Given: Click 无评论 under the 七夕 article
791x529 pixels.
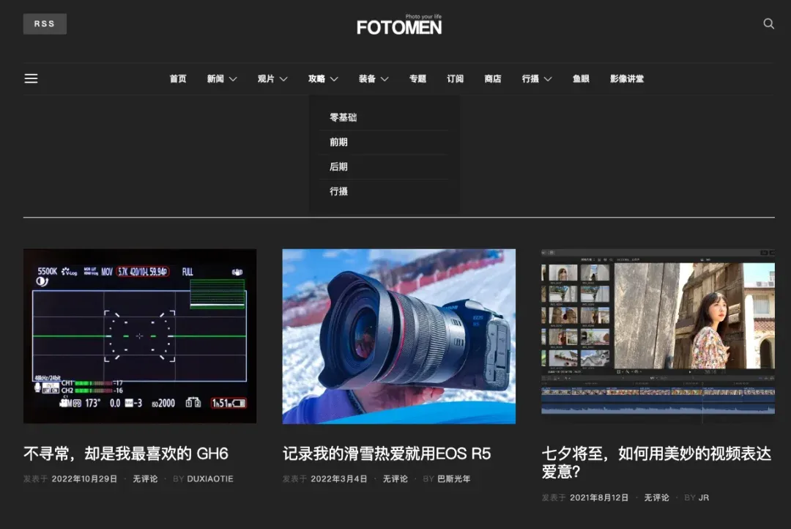Looking at the screenshot, I should click(x=657, y=497).
